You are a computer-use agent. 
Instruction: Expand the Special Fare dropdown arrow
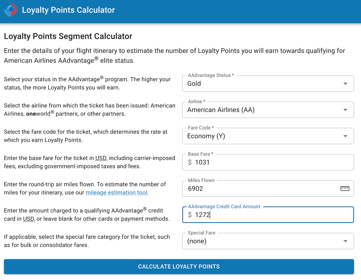click(345, 241)
